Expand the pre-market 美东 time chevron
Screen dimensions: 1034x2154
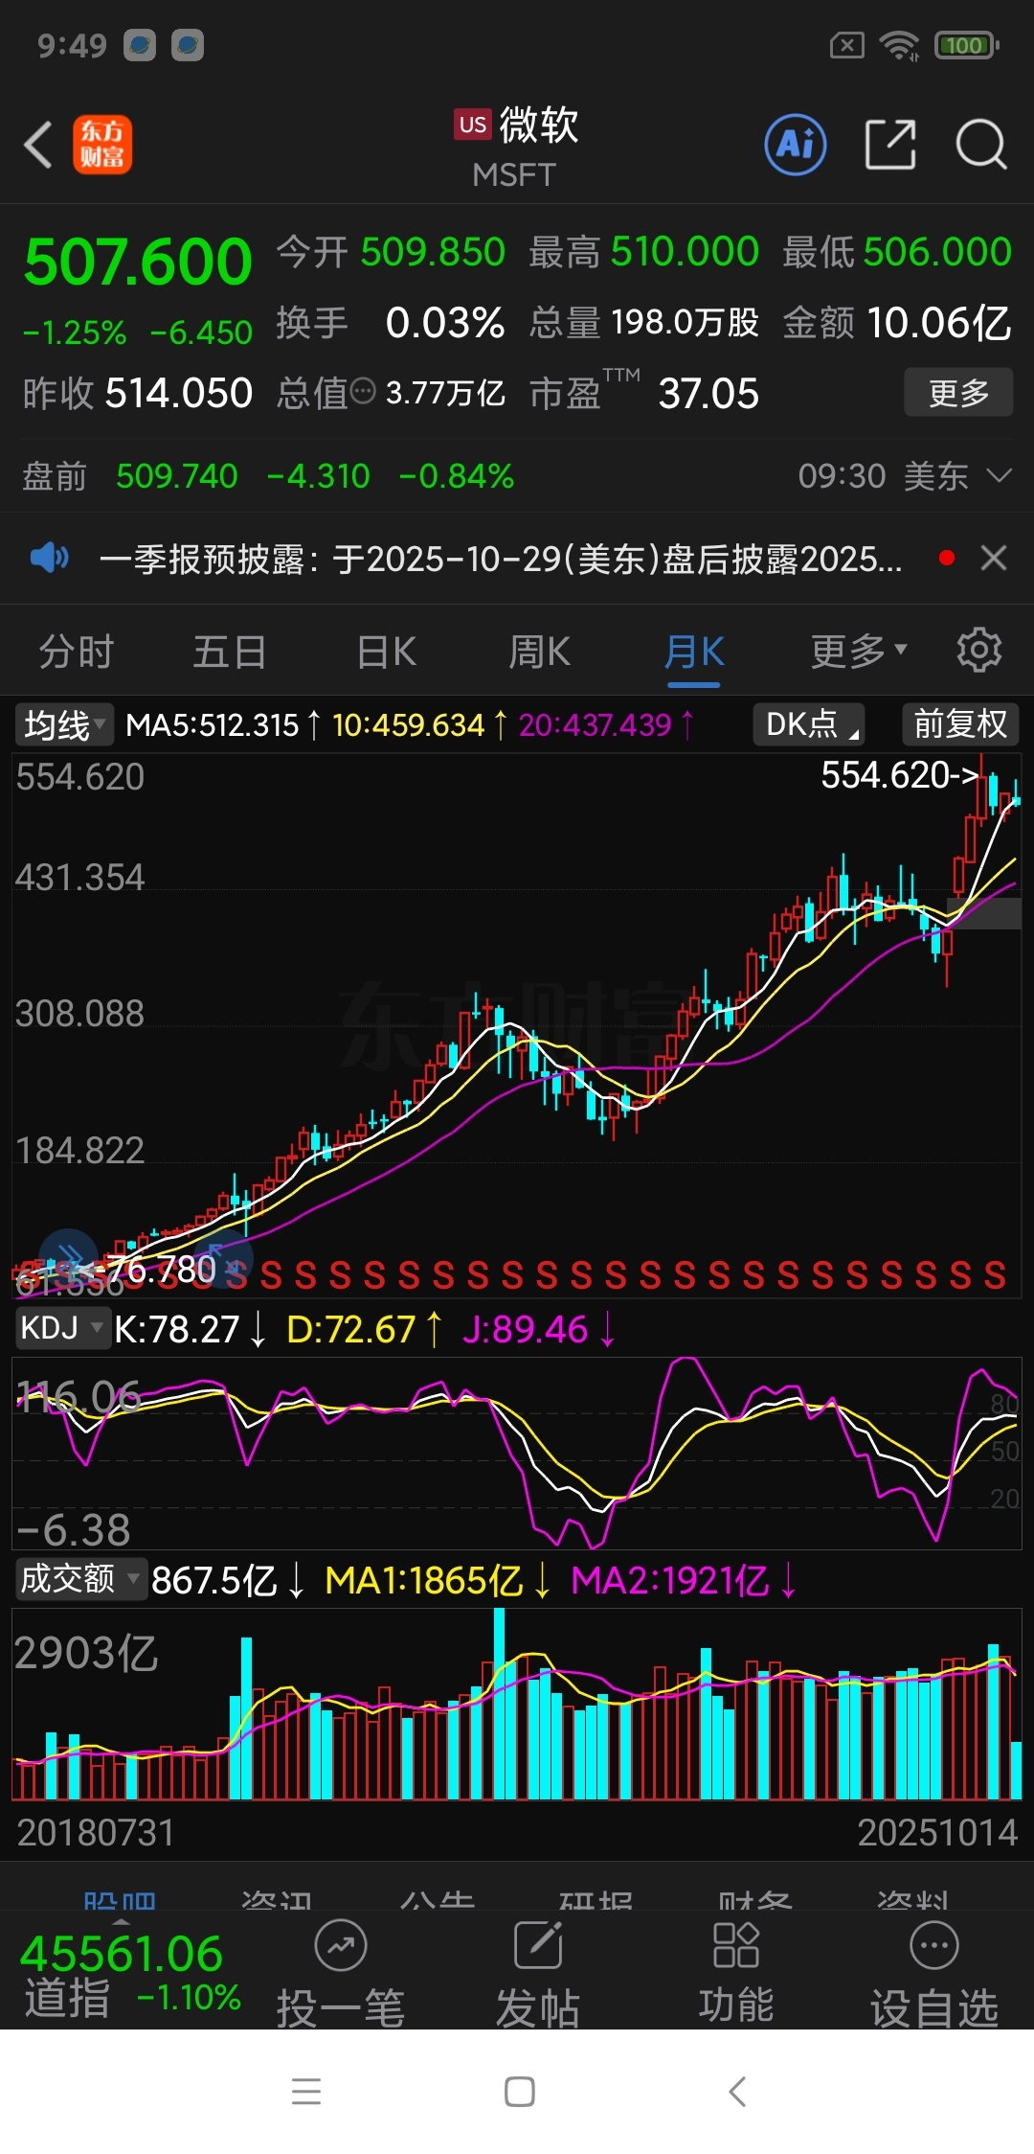[999, 475]
